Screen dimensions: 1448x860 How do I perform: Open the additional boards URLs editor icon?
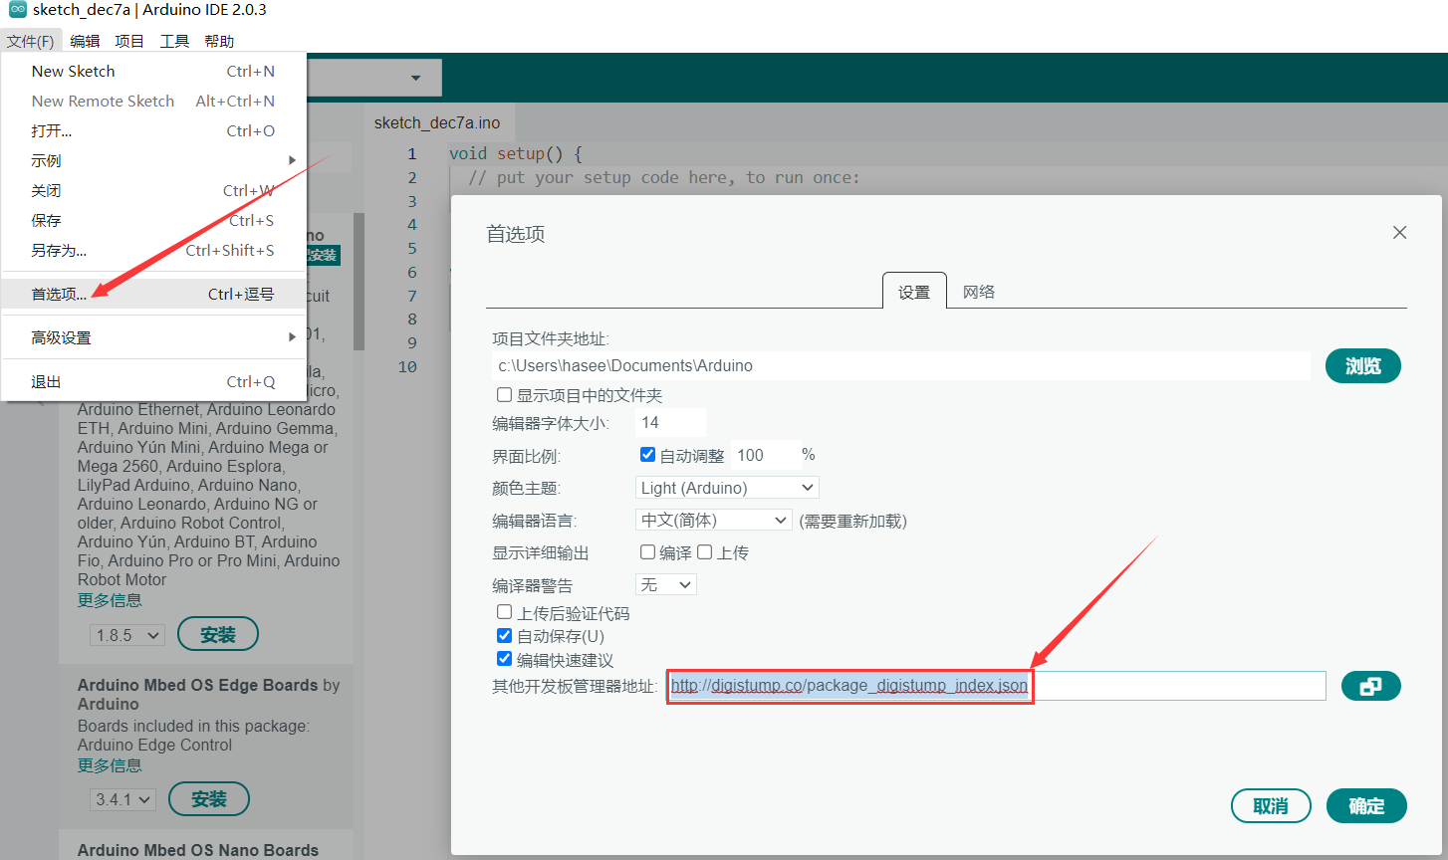tap(1370, 686)
